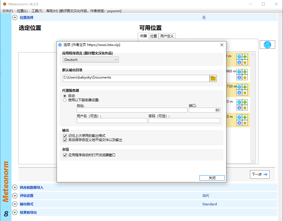This screenshot has height=221, width=283.
Task: Switch to the 收藏 tab
Action: [x=143, y=36]
